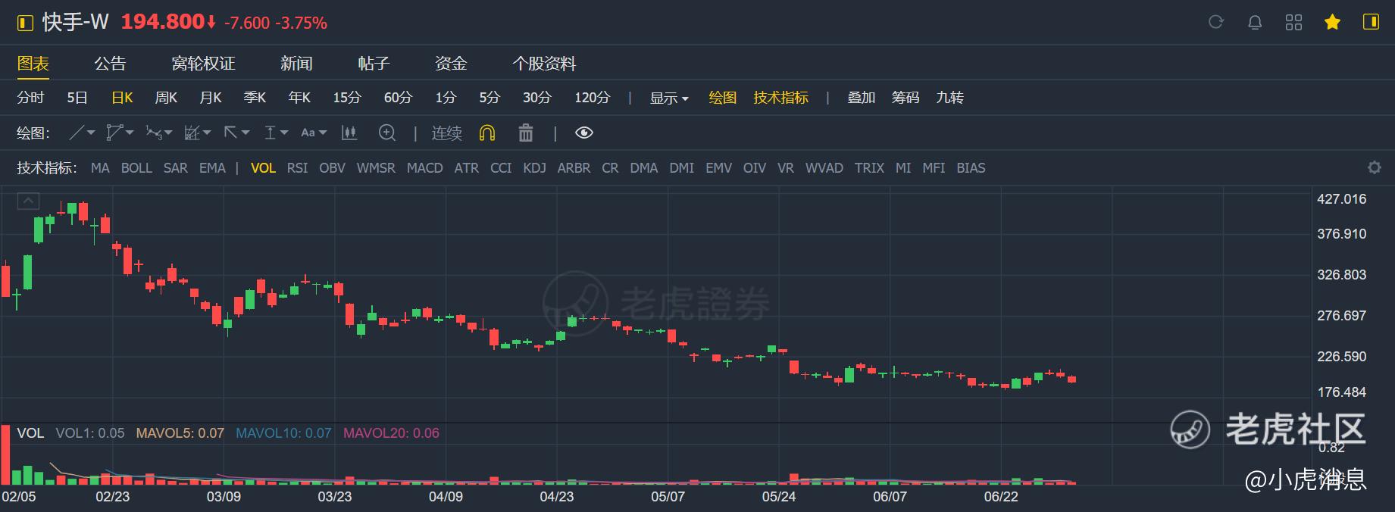Expand arrow tool dropdown arrow
Screen dimensions: 1395x512
(246, 133)
